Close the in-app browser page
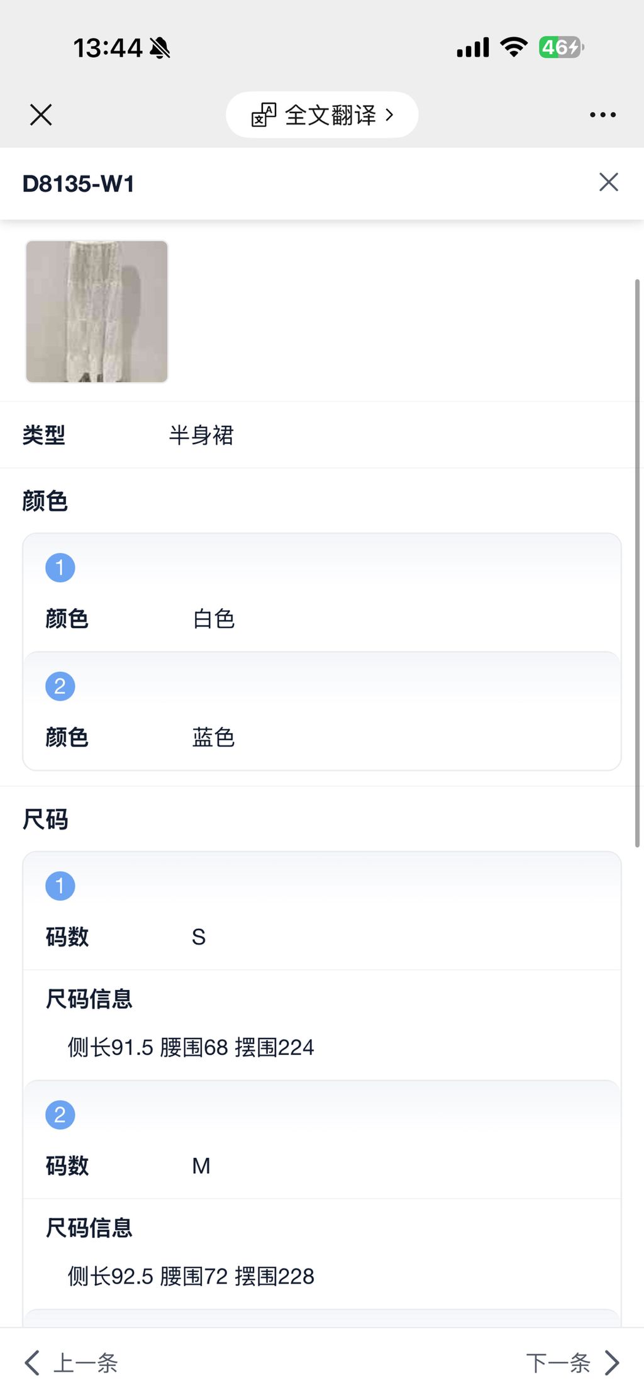This screenshot has height=1400, width=644. (41, 115)
